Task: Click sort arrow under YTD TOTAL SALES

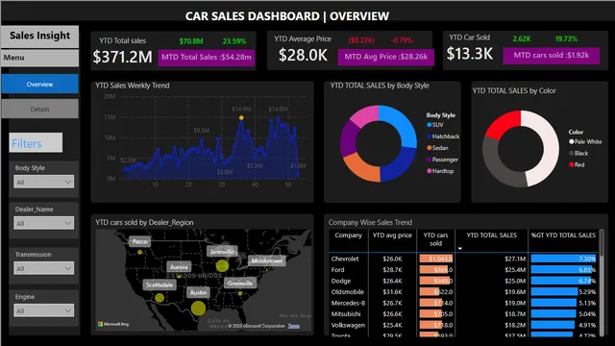Action: pos(460,249)
